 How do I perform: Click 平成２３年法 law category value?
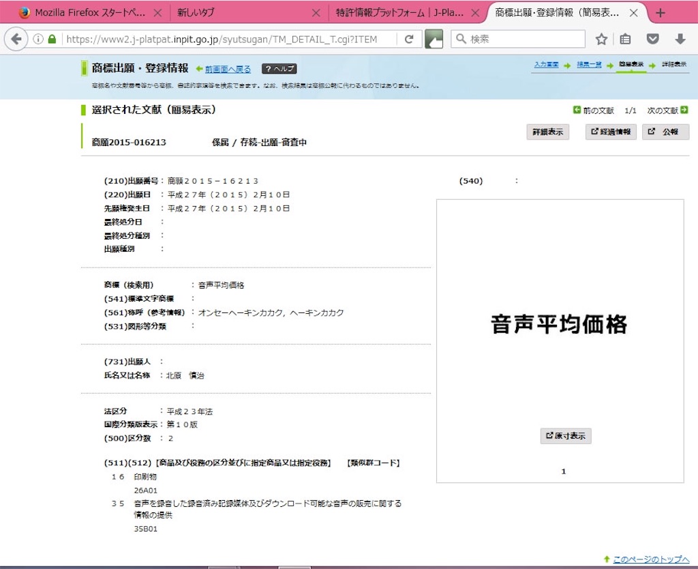(x=189, y=411)
